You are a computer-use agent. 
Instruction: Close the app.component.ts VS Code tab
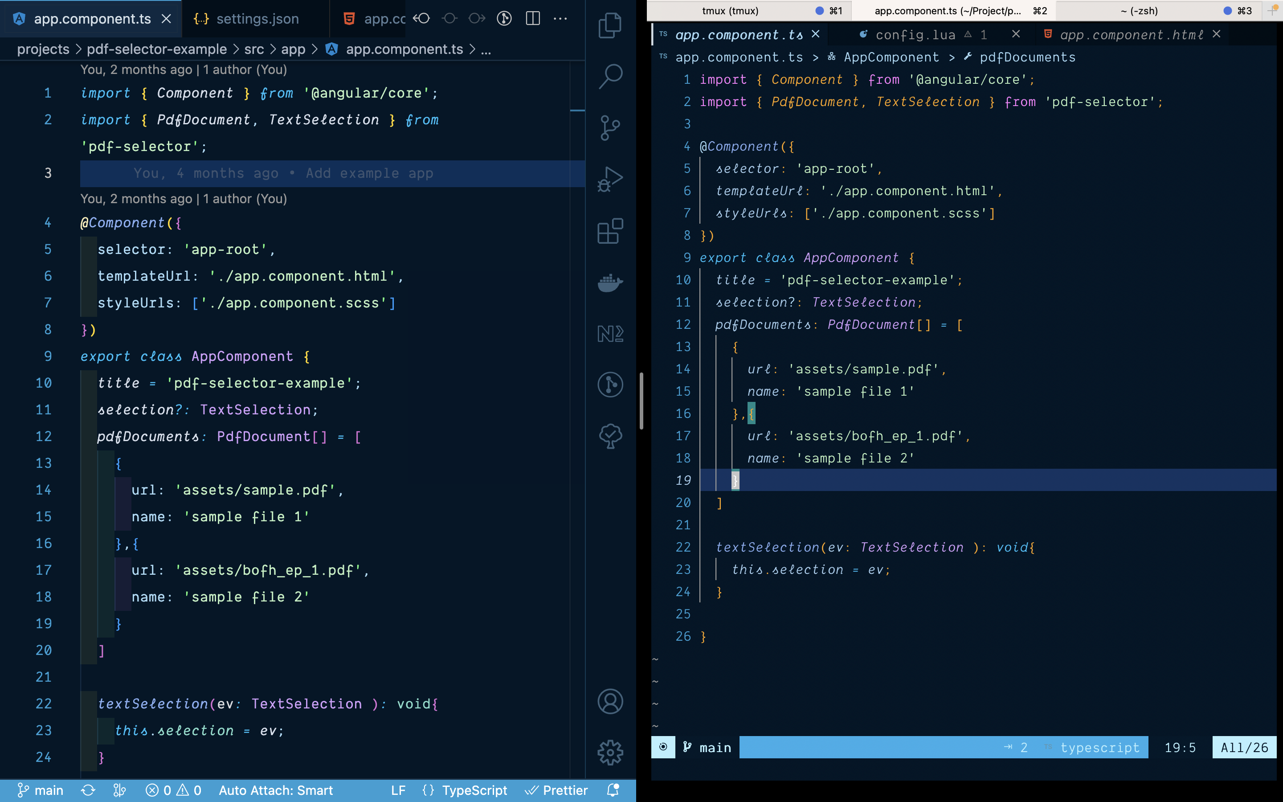pos(166,19)
